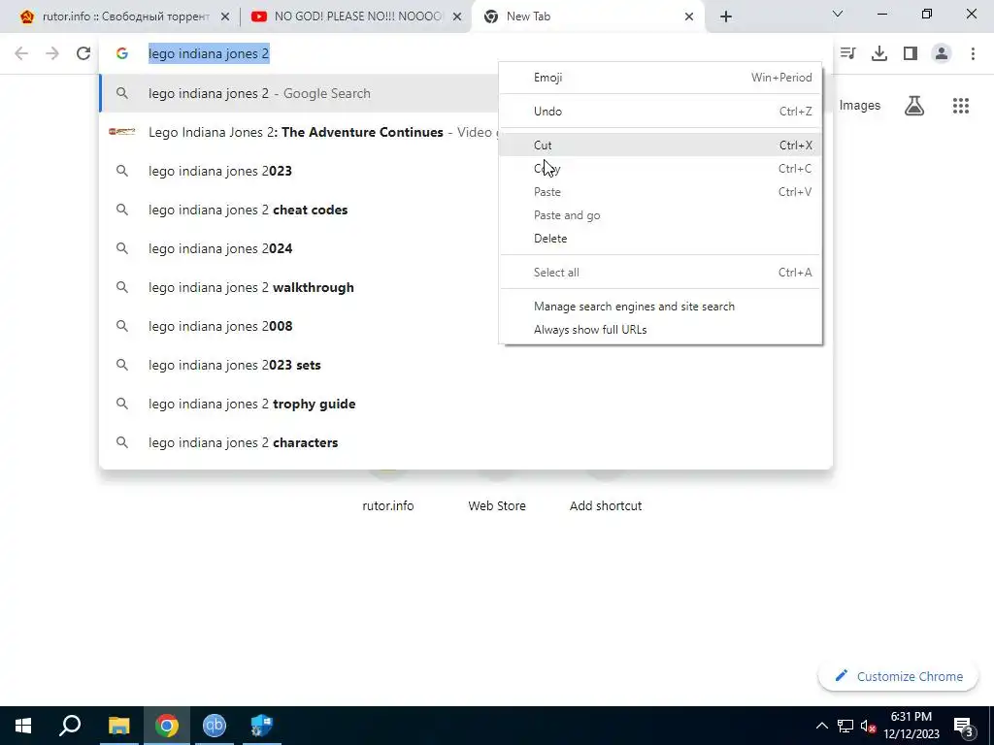Choose Copy from the context menu
This screenshot has width=994, height=745.
pyautogui.click(x=660, y=169)
